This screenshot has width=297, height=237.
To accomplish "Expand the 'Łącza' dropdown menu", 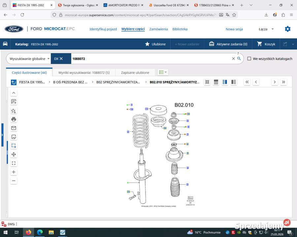I will pyautogui.click(x=266, y=29).
